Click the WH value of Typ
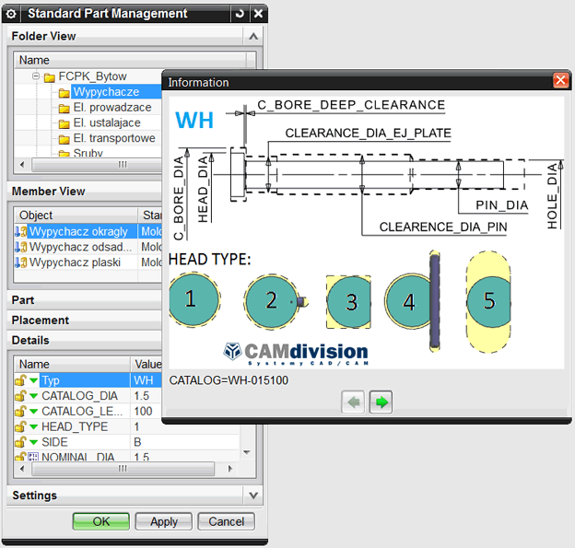This screenshot has width=575, height=548. [144, 380]
